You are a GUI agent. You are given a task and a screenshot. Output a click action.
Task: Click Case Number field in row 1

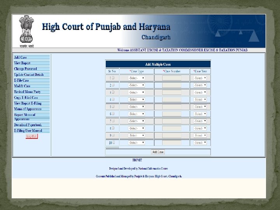171,78
